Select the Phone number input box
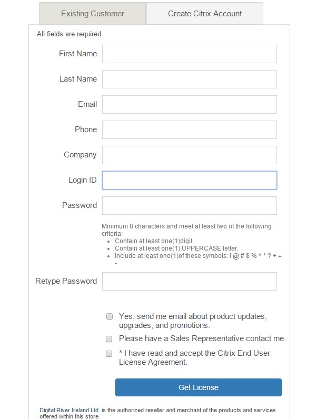Screen dimensions: 317x419 189,129
